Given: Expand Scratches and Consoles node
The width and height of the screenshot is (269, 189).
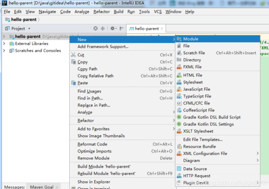Looking at the screenshot, I should [4, 50].
